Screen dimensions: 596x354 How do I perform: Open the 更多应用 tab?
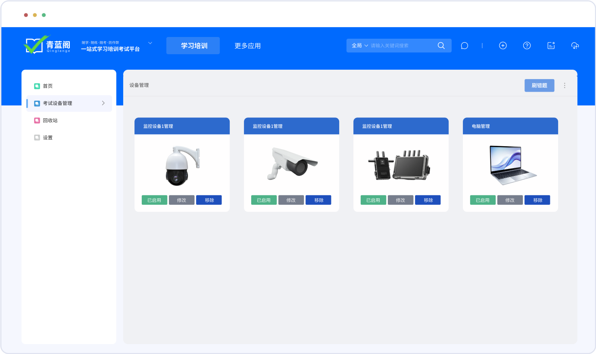point(247,46)
